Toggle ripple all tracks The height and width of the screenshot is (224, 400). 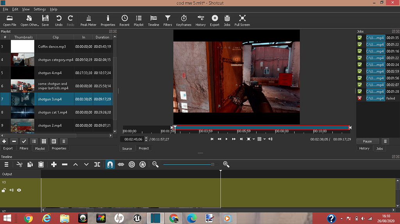pos(143,164)
